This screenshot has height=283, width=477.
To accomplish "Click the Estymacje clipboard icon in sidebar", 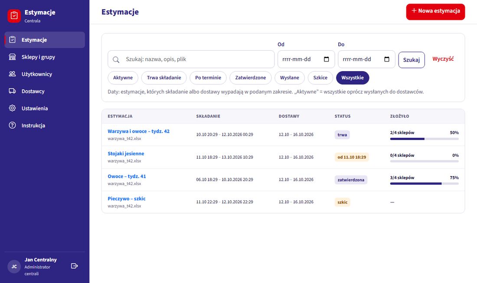I will point(12,39).
